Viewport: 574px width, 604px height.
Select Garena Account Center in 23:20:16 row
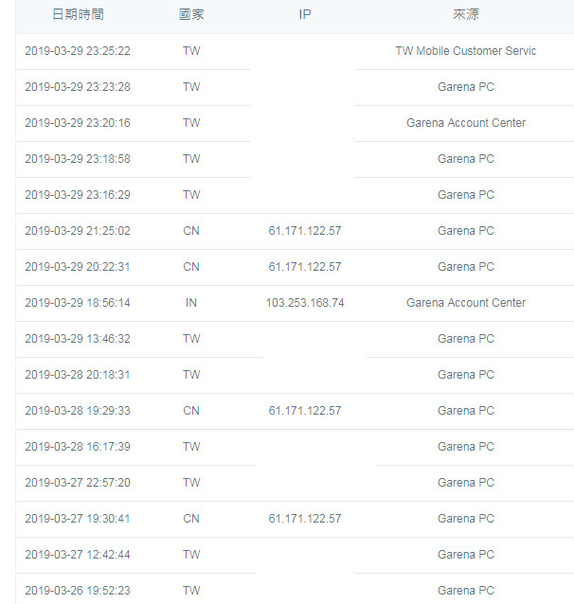click(x=466, y=123)
